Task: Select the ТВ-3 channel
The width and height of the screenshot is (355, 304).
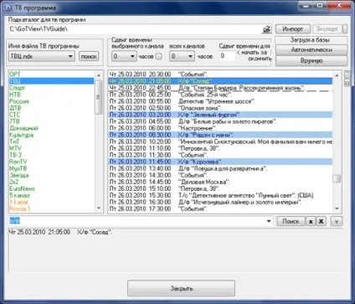Action: (x=52, y=155)
